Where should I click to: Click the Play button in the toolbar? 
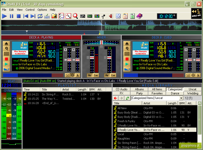coord(5,16)
